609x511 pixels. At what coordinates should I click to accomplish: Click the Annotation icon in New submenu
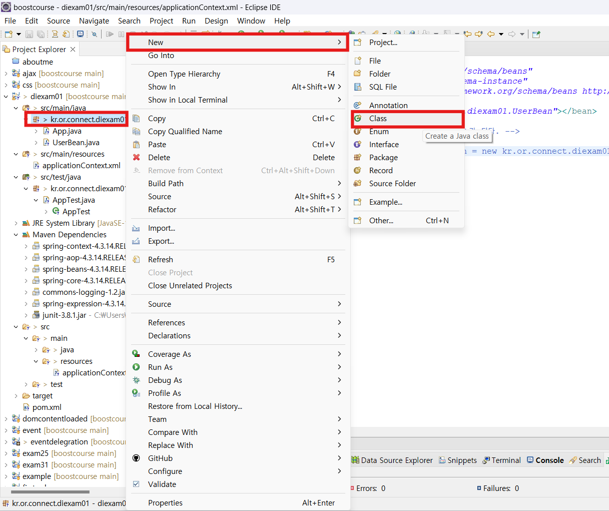coord(357,106)
